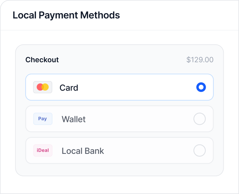Select the Card radio button
This screenshot has width=239, height=194.
click(x=201, y=87)
